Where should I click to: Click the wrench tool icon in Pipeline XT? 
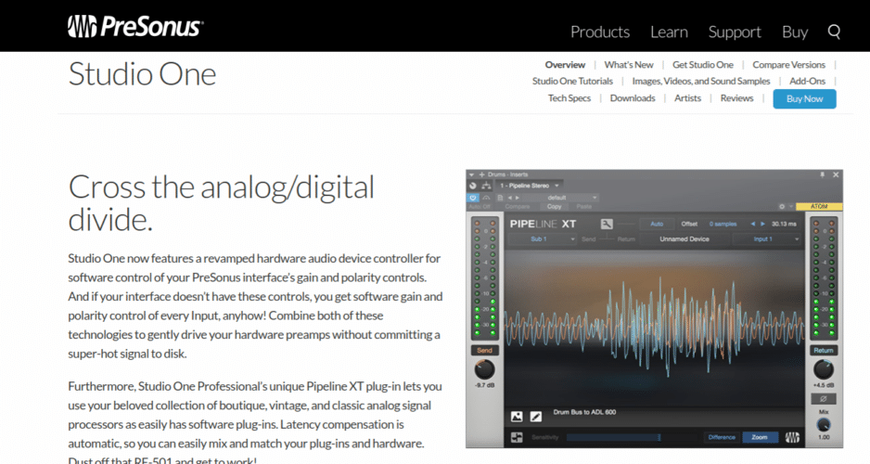607,224
